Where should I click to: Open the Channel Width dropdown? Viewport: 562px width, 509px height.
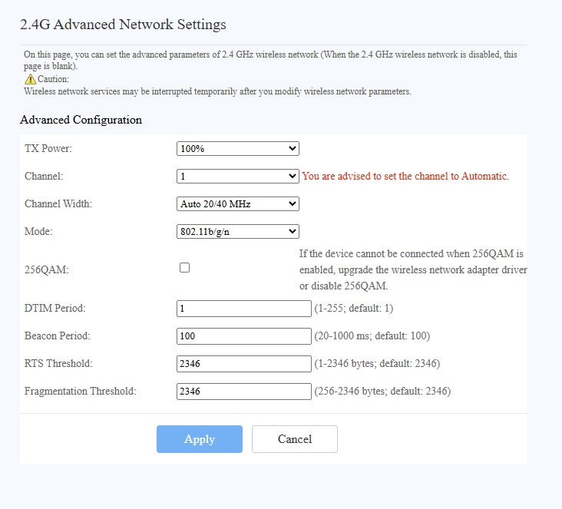click(237, 204)
